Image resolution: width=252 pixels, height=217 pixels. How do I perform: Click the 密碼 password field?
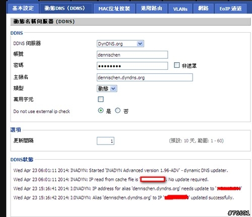[x=132, y=66]
